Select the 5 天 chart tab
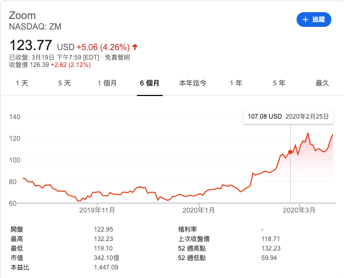 click(64, 83)
